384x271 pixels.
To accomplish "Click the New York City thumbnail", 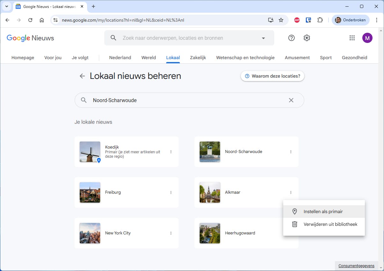I will click(x=90, y=233).
